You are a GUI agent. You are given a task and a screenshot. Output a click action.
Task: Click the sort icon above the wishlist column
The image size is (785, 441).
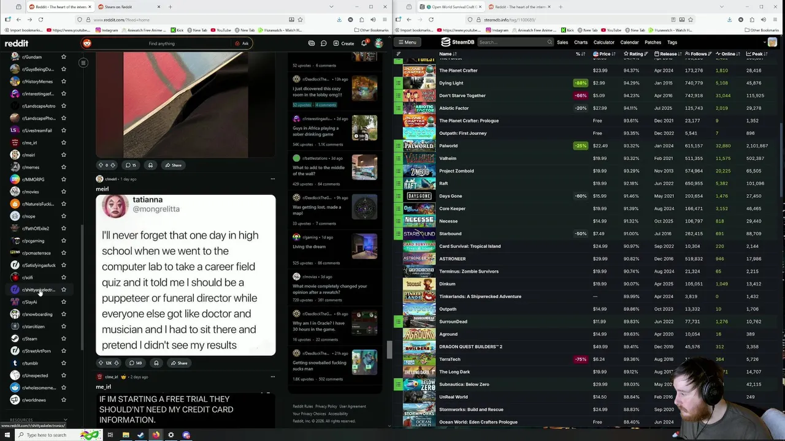tap(399, 54)
